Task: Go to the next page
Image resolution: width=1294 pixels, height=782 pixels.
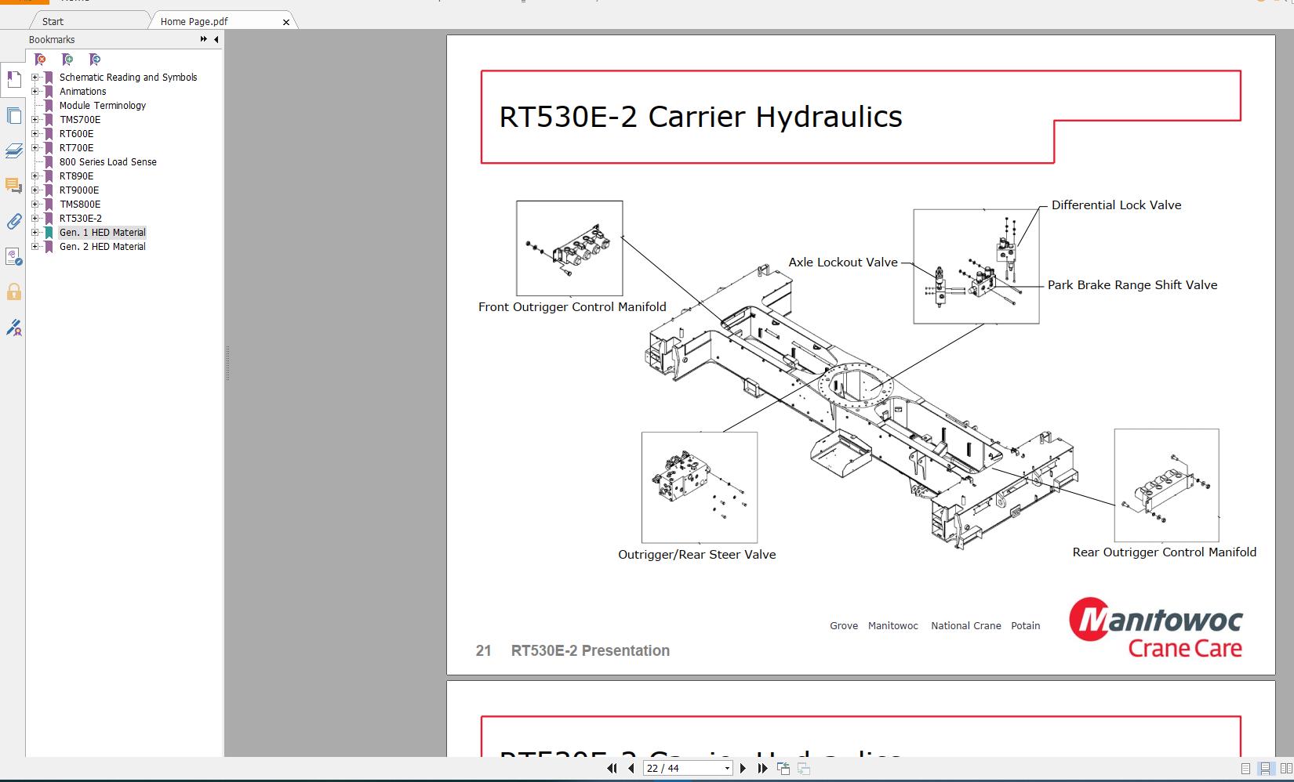Action: pyautogui.click(x=742, y=769)
